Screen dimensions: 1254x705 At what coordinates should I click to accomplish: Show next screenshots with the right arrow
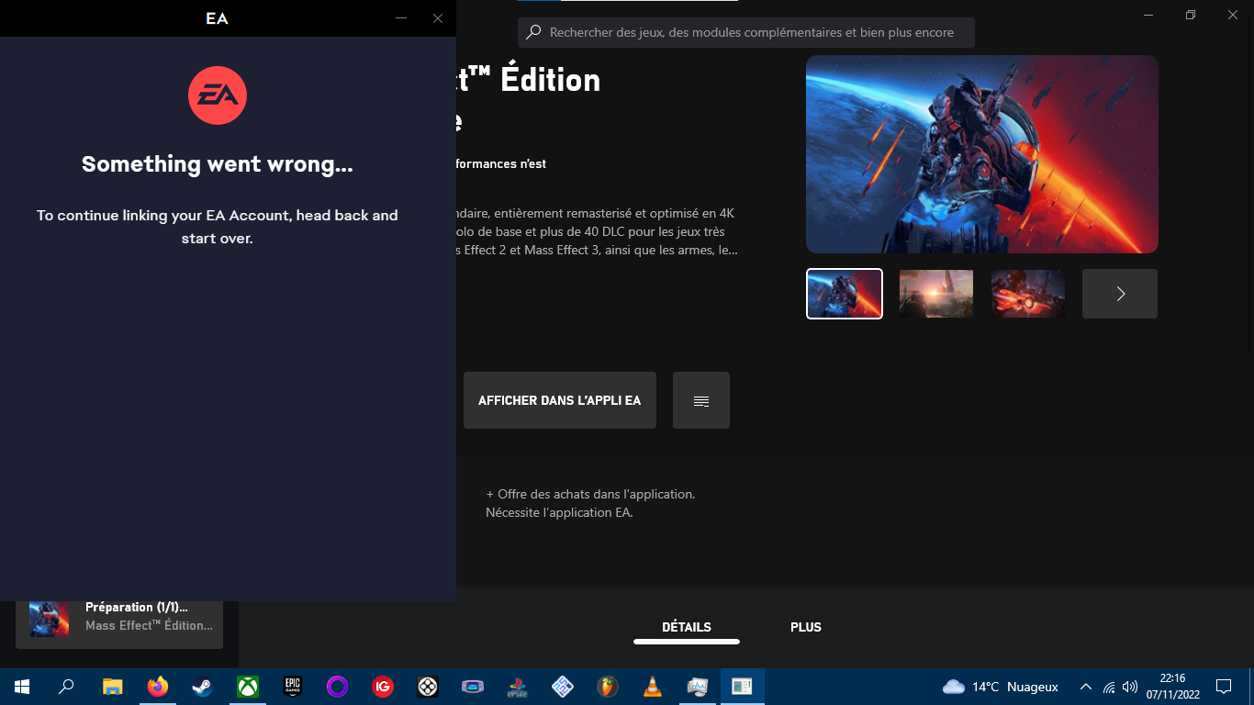(x=1120, y=294)
